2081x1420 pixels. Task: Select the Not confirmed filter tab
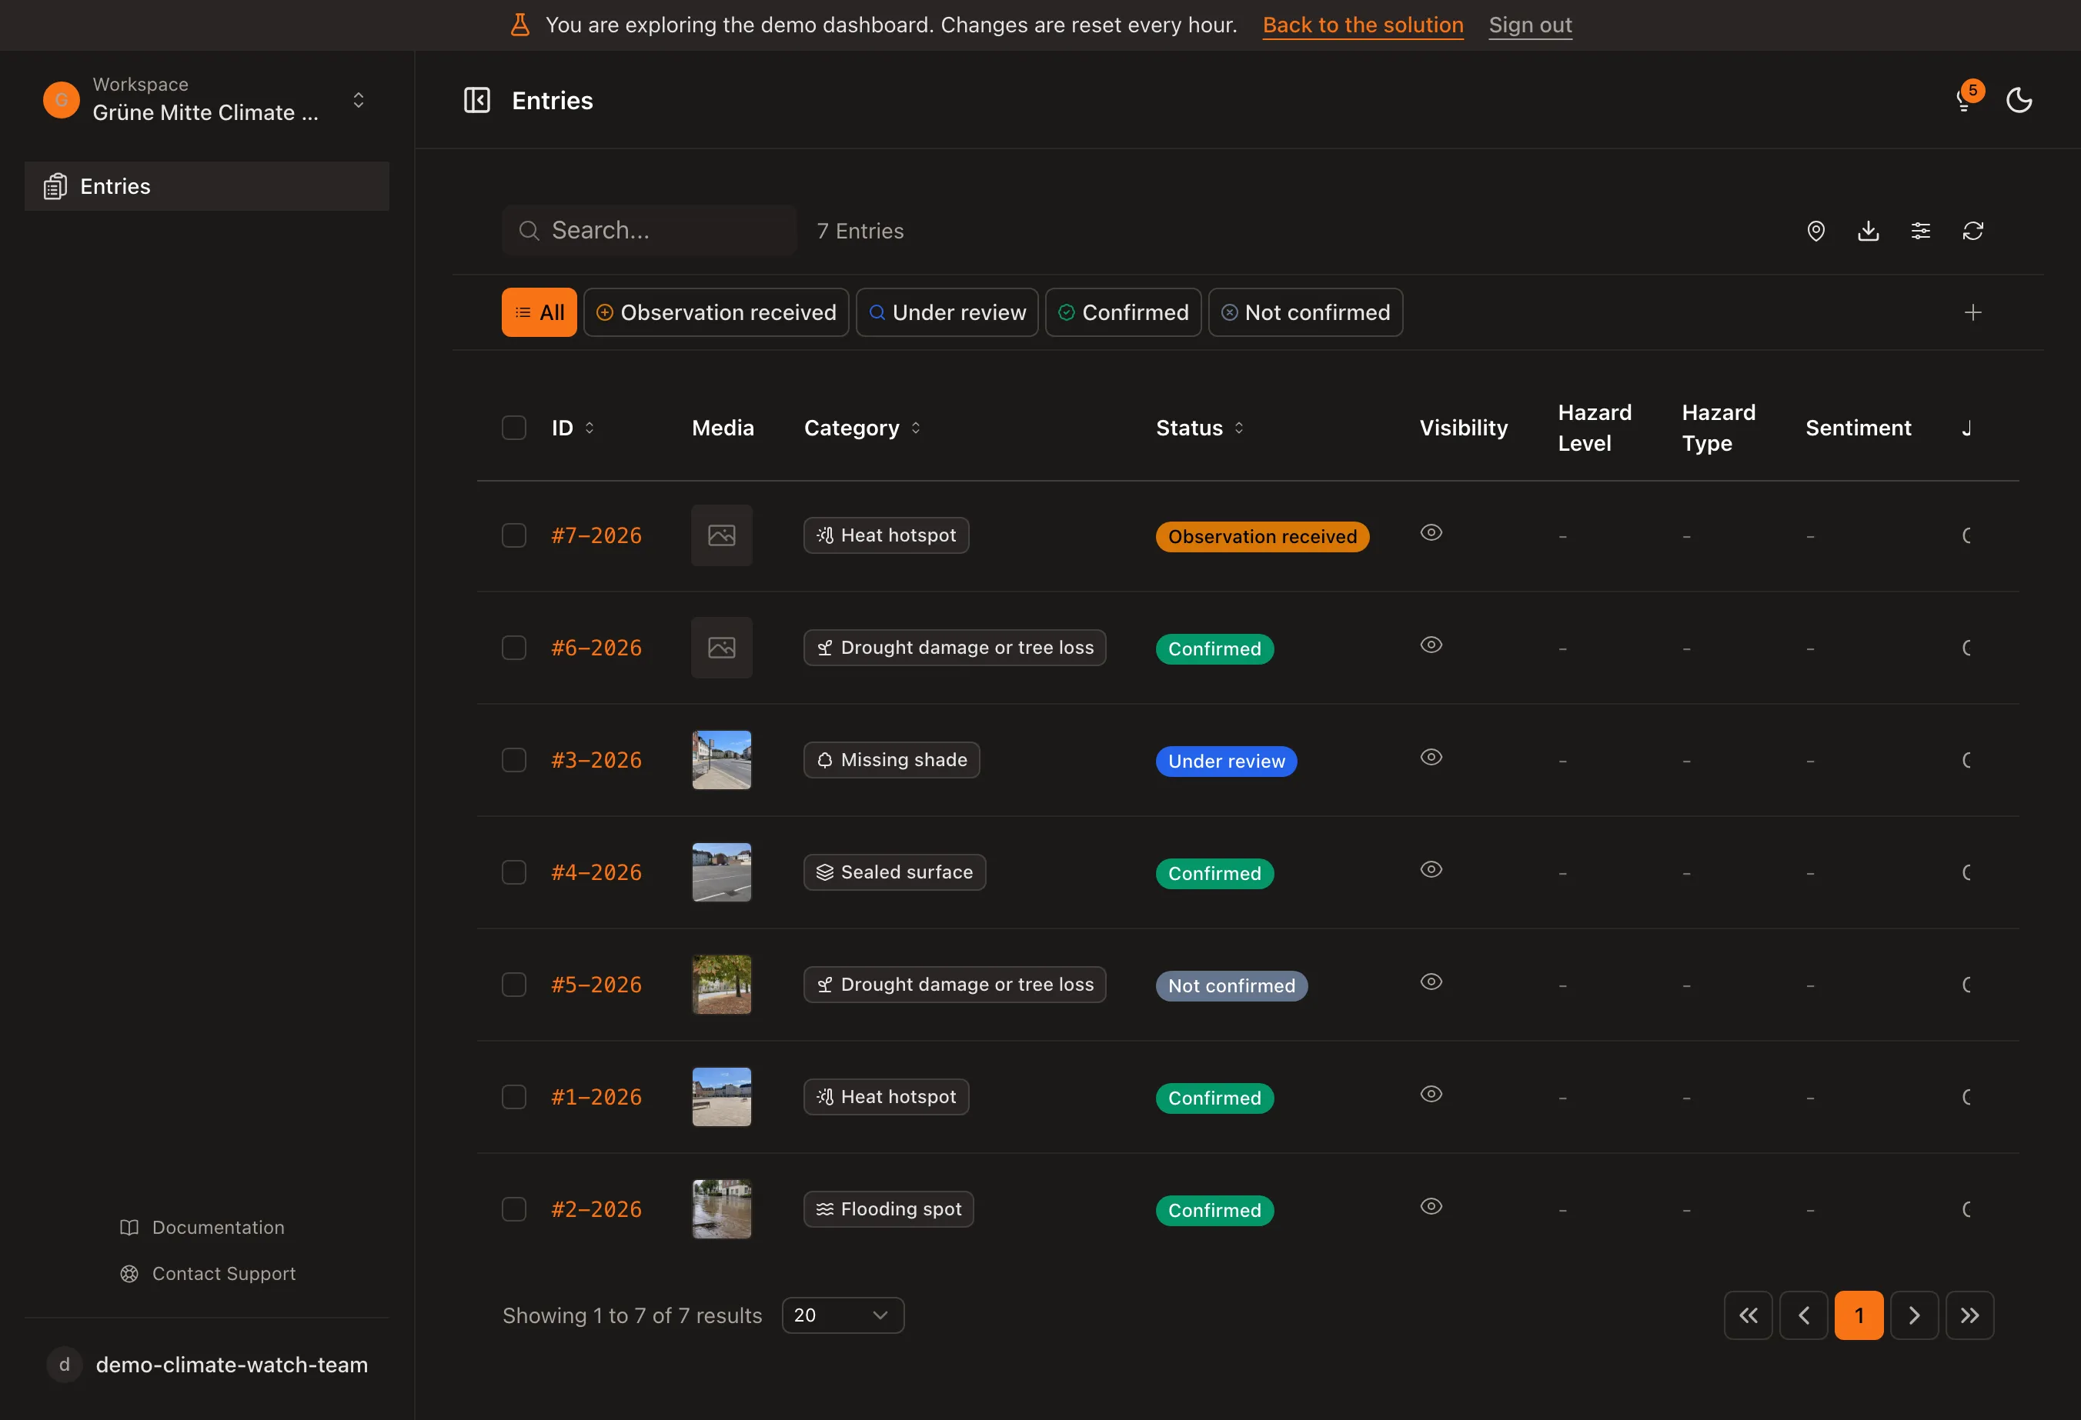tap(1305, 312)
